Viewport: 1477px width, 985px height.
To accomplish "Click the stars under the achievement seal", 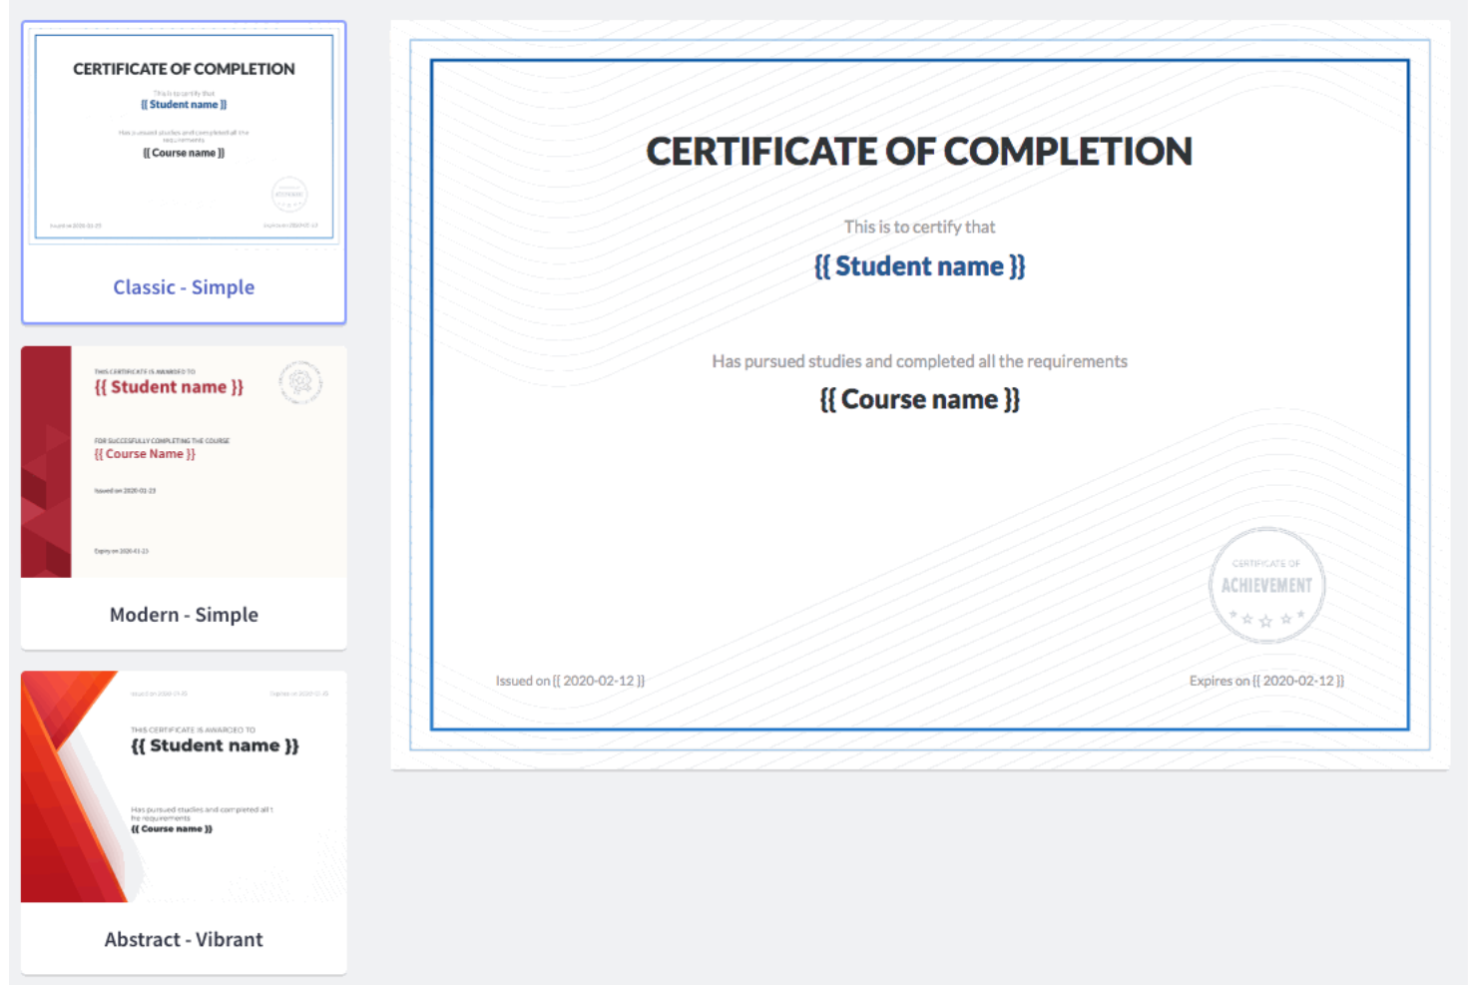I will (x=1266, y=619).
